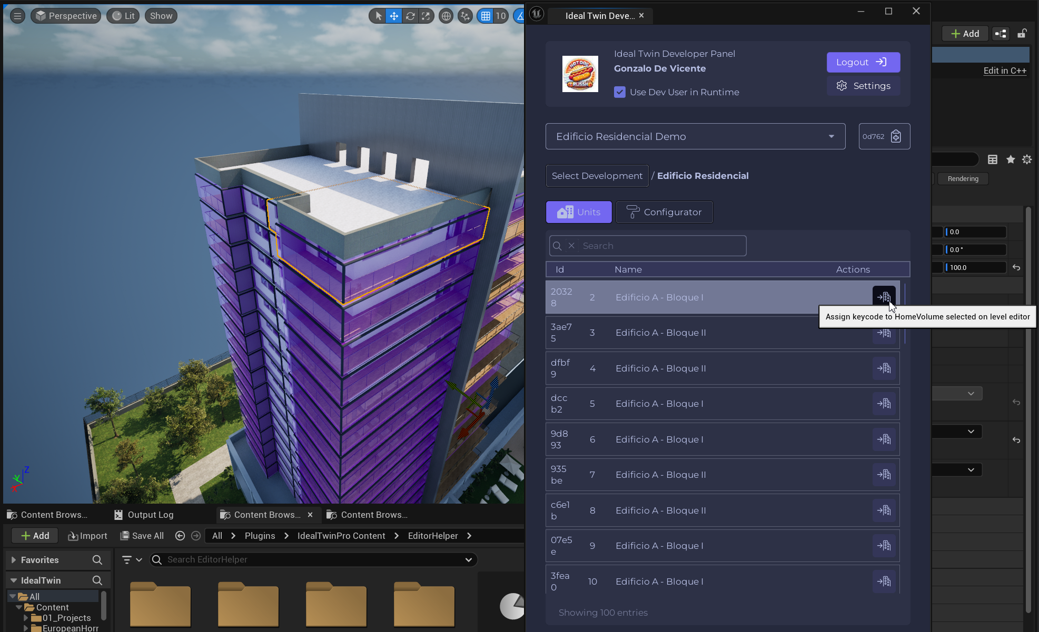The image size is (1039, 632).
Task: Select the rotate transform tool in viewport
Action: point(410,16)
